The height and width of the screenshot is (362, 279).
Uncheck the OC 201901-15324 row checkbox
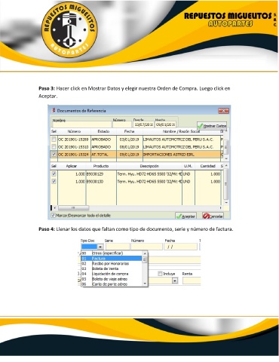(x=54, y=154)
